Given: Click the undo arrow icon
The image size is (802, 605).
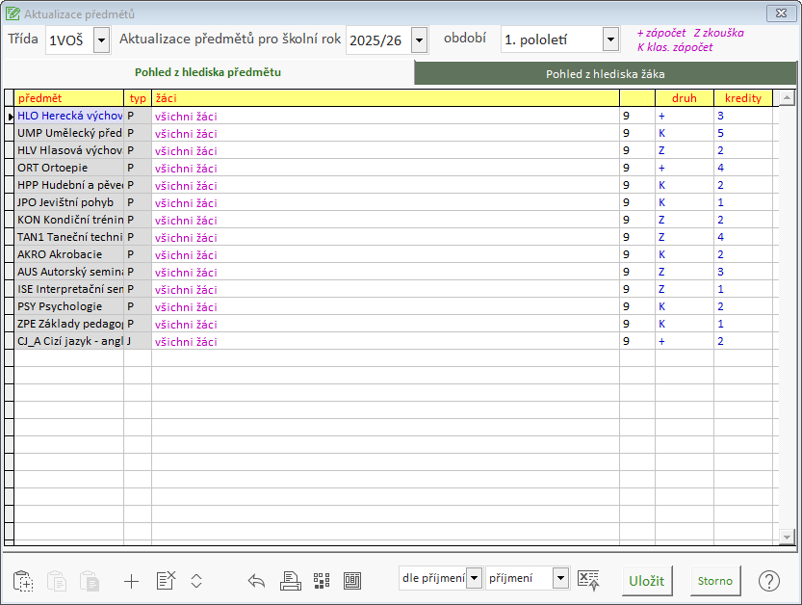Looking at the screenshot, I should (x=256, y=581).
